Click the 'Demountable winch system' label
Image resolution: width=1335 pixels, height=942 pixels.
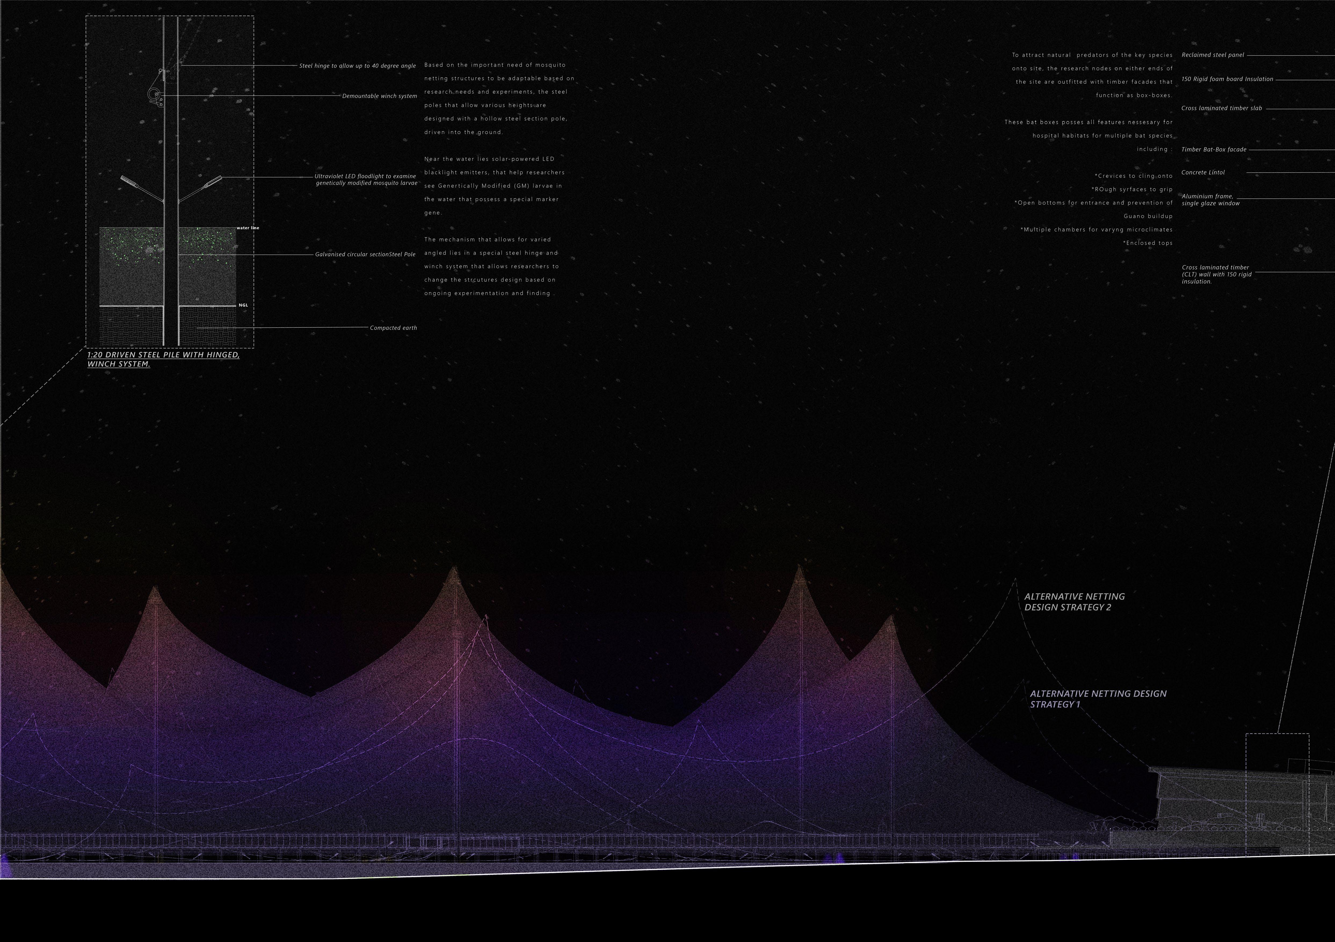click(379, 96)
